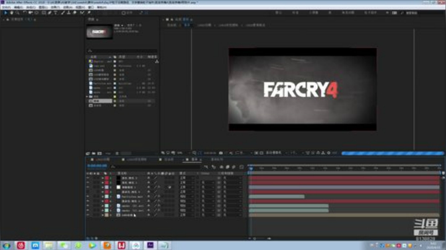This screenshot has width=446, height=250.
Task: Select the Pan Behind anchor point tool
Action: click(x=37, y=13)
